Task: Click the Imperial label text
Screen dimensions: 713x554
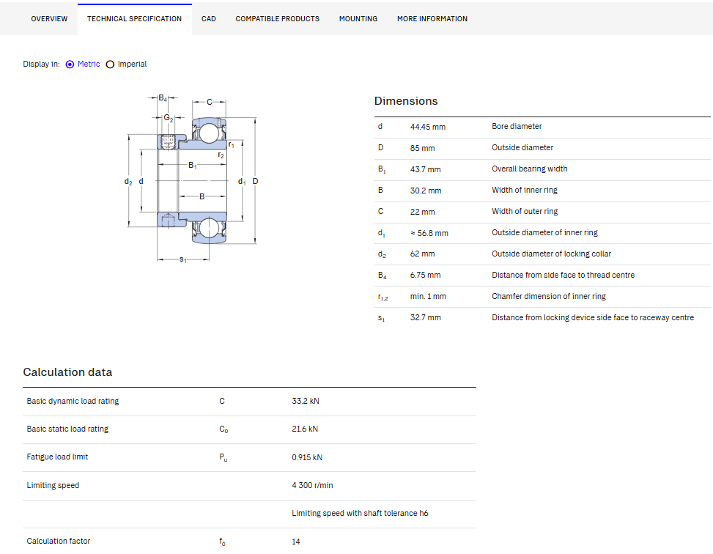Action: [132, 64]
